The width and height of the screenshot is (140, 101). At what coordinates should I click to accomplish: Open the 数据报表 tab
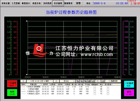point(68,3)
